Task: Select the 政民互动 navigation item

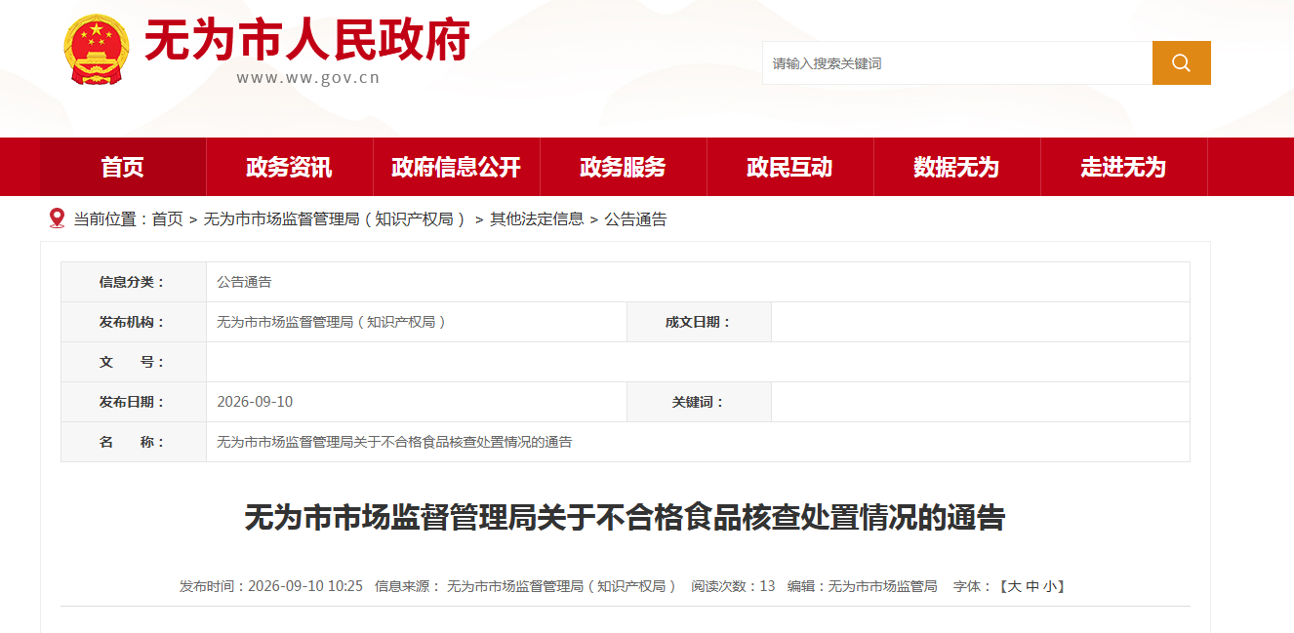Action: (789, 167)
